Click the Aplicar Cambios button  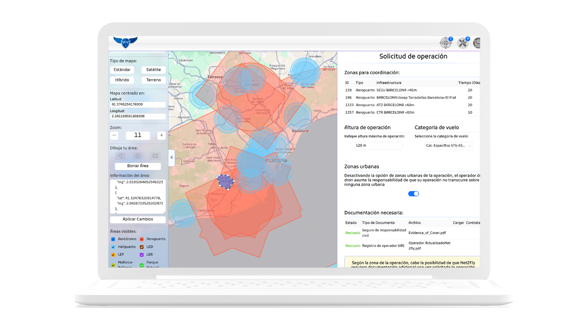[138, 219]
